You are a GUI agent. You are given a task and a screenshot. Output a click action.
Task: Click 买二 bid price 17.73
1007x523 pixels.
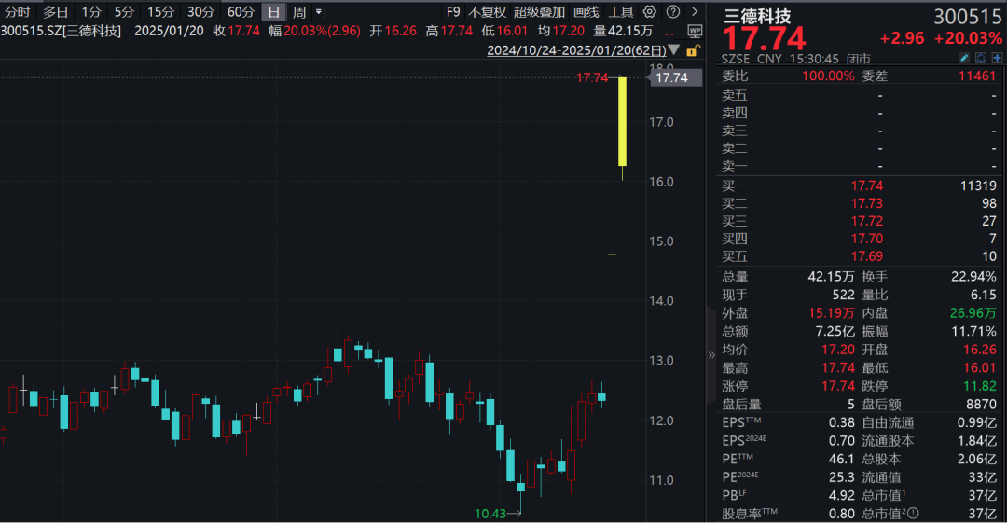click(867, 203)
